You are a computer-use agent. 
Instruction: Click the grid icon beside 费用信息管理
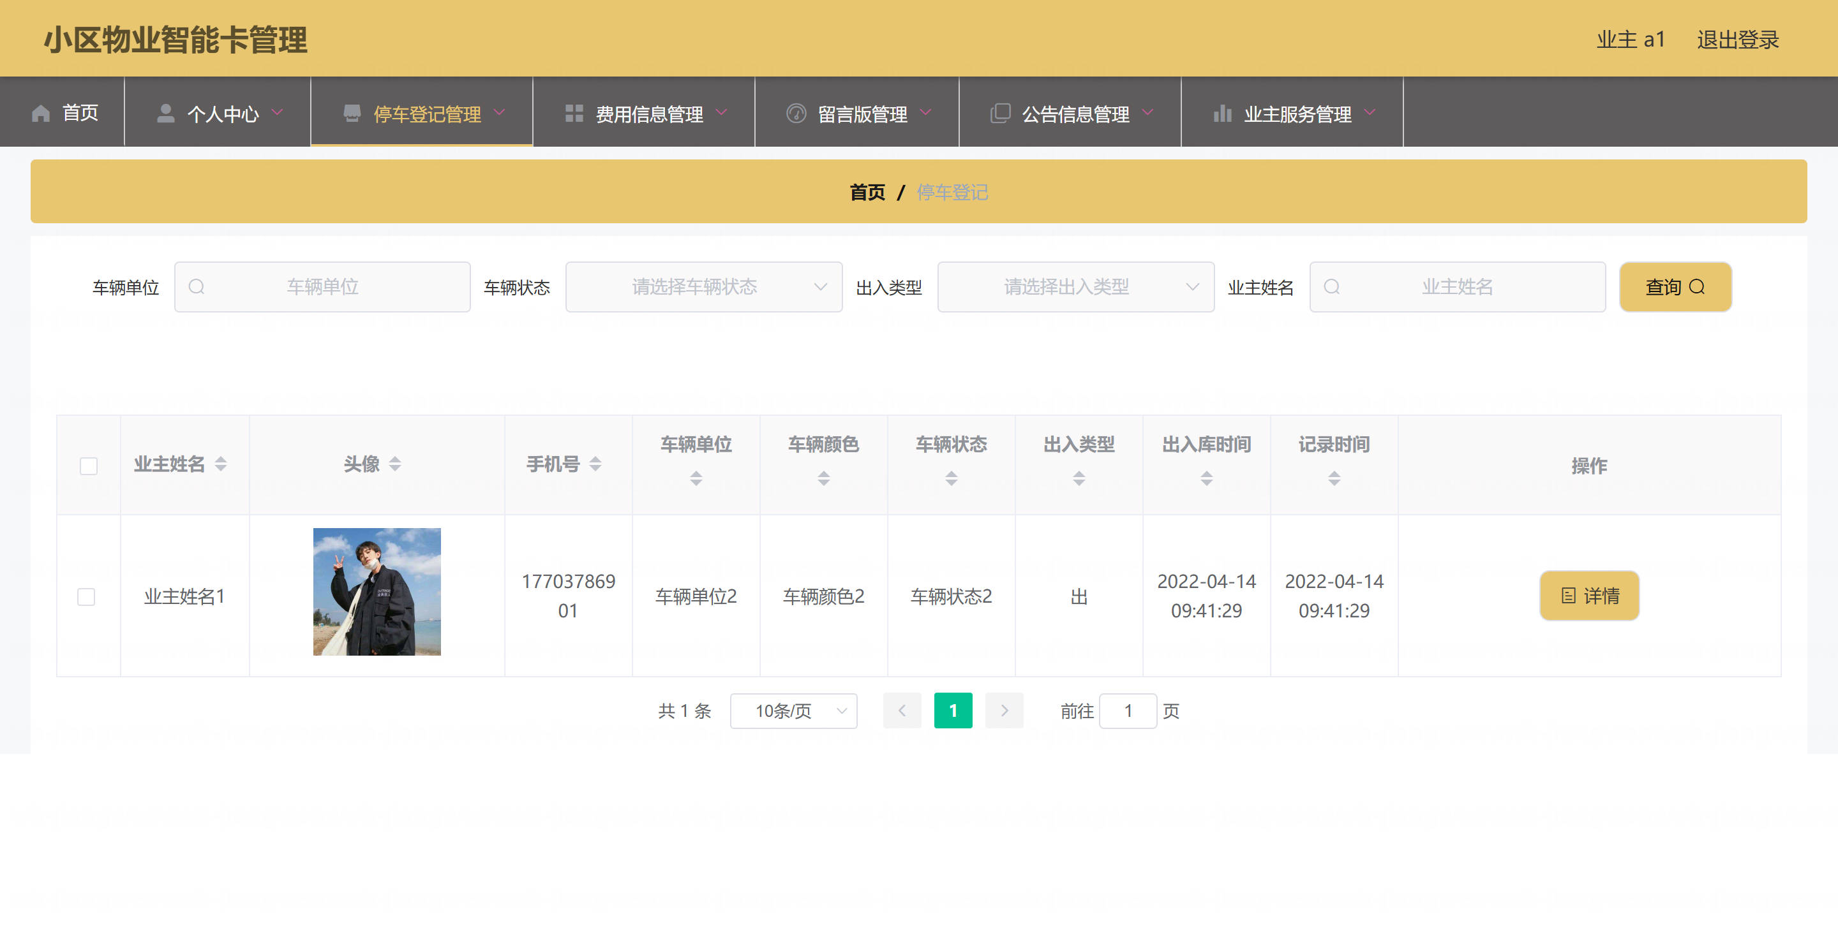point(574,114)
